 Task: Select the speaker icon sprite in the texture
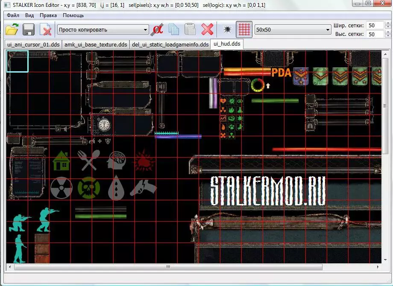(161, 87)
